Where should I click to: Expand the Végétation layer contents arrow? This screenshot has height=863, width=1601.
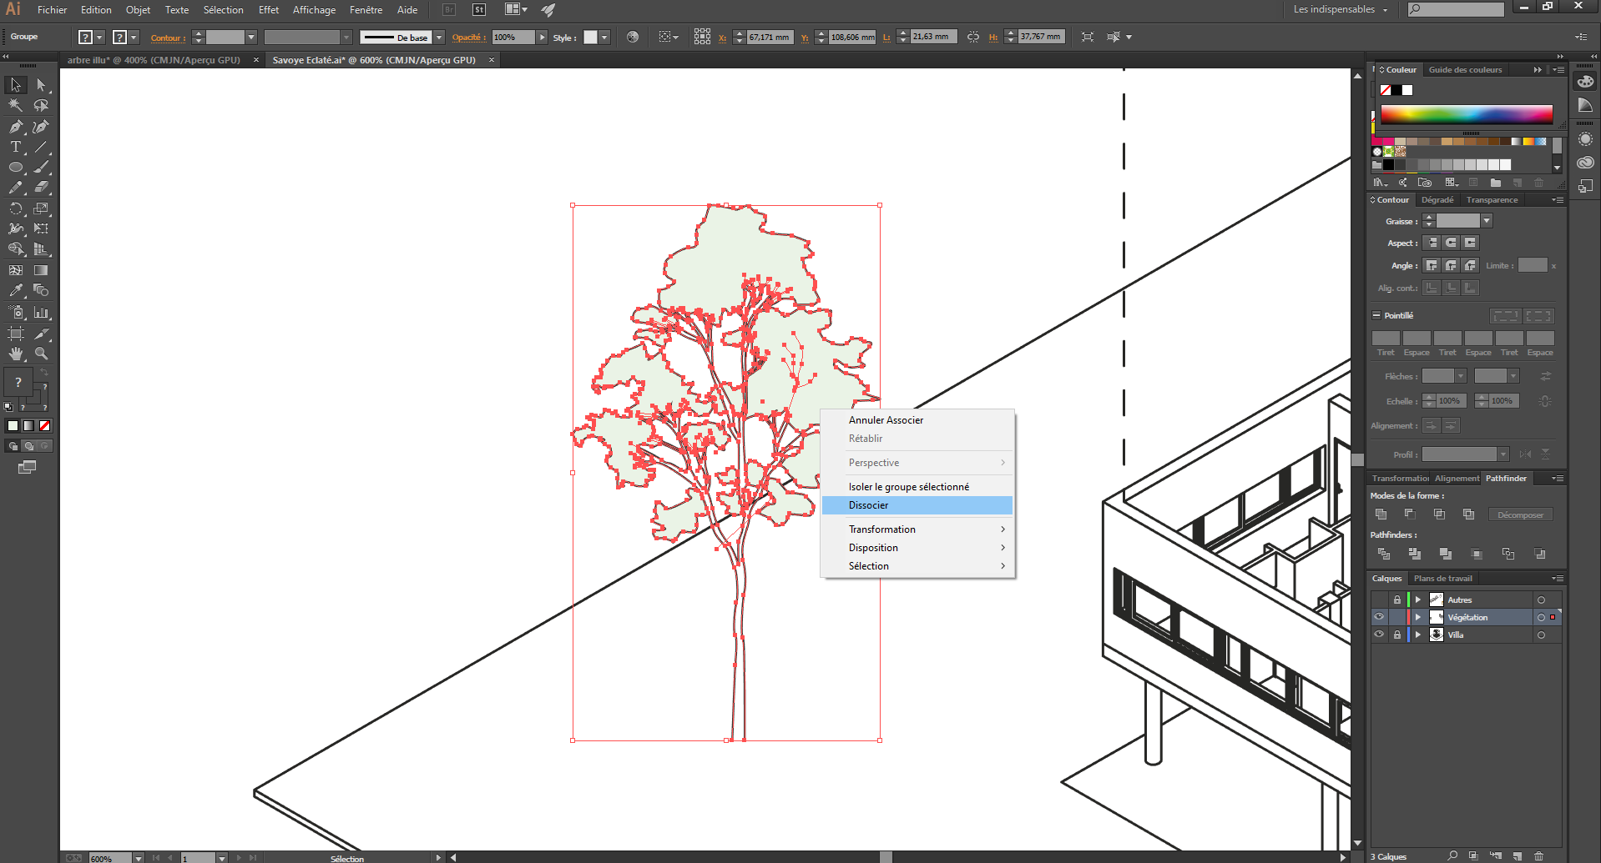[x=1417, y=617]
